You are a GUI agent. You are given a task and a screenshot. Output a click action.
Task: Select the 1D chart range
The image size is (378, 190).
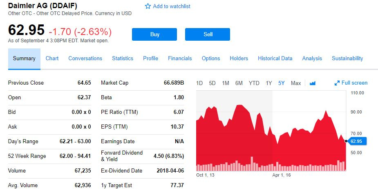(x=199, y=83)
